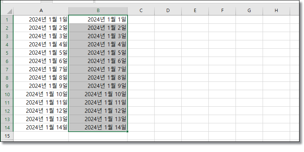Select row 2 header
This screenshot has height=152, width=304.
click(x=7, y=28)
